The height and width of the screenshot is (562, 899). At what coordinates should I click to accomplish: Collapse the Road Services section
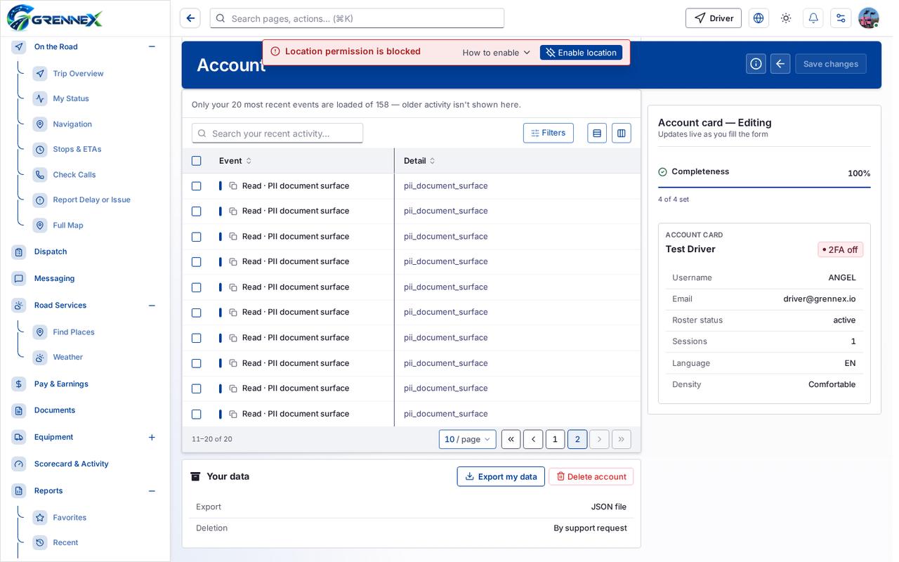click(152, 305)
